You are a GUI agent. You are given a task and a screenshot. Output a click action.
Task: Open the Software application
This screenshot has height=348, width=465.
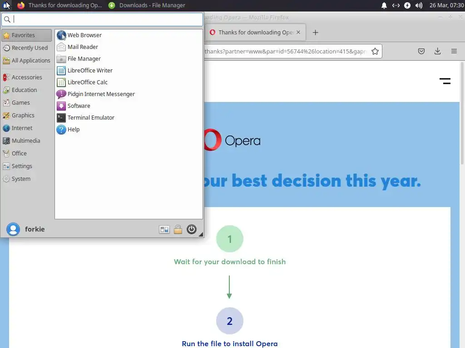[129, 106]
